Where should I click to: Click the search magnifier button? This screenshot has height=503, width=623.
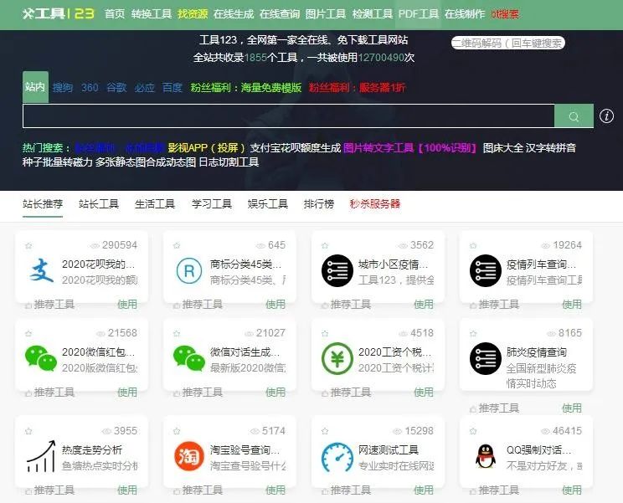tap(574, 116)
